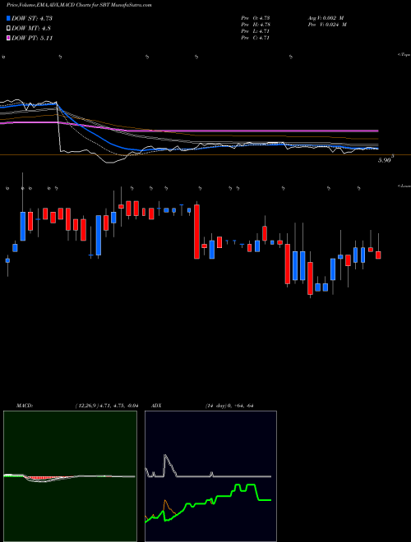This screenshot has width=411, height=542.
Task: Click the 'ADX' panel heading
Action: coord(156,406)
